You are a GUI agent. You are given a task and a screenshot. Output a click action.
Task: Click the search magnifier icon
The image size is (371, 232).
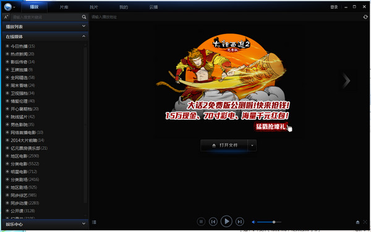pos(84,17)
